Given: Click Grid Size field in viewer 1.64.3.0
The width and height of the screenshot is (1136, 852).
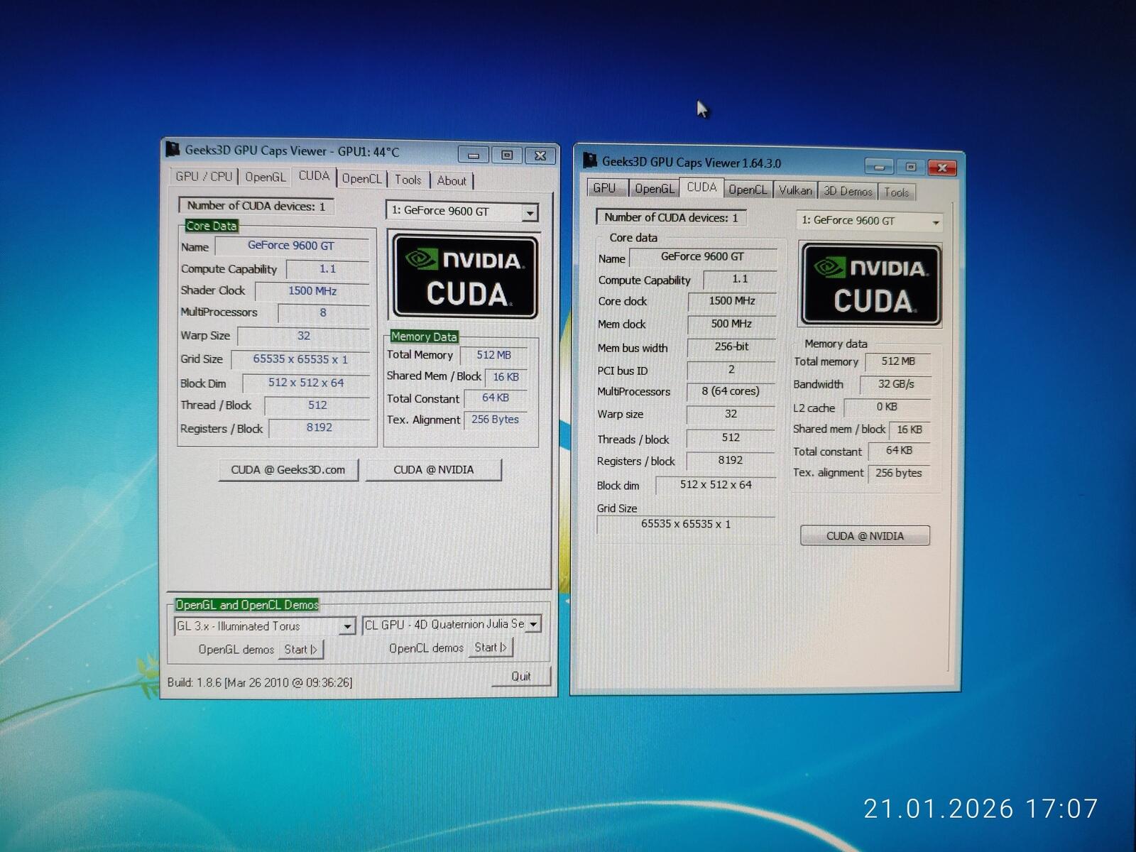Looking at the screenshot, I should click(x=686, y=525).
